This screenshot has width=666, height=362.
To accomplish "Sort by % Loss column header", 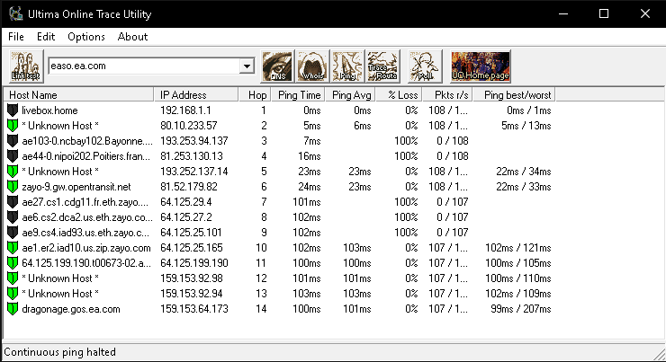I will coord(400,95).
